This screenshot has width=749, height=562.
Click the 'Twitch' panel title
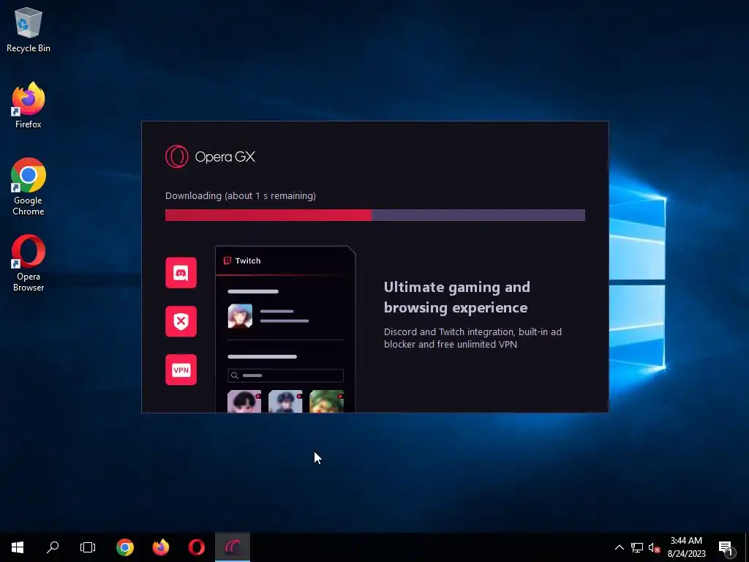[248, 261]
